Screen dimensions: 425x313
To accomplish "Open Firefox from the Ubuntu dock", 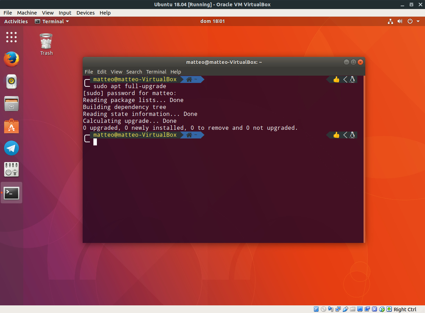I will [11, 59].
